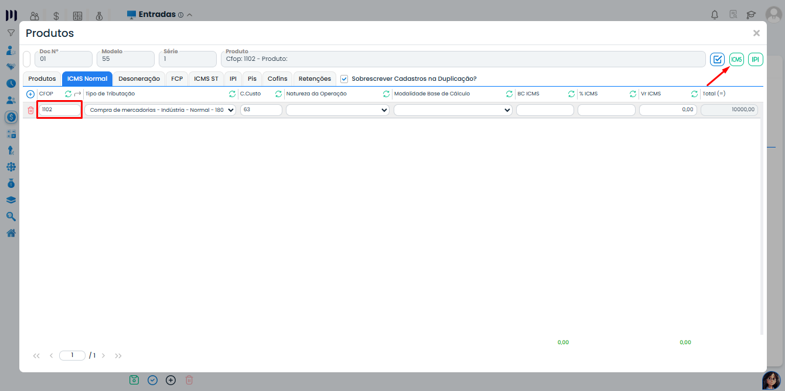Viewport: 785px width, 391px height.
Task: Click the CFOP input field with 1102
Action: (60, 109)
